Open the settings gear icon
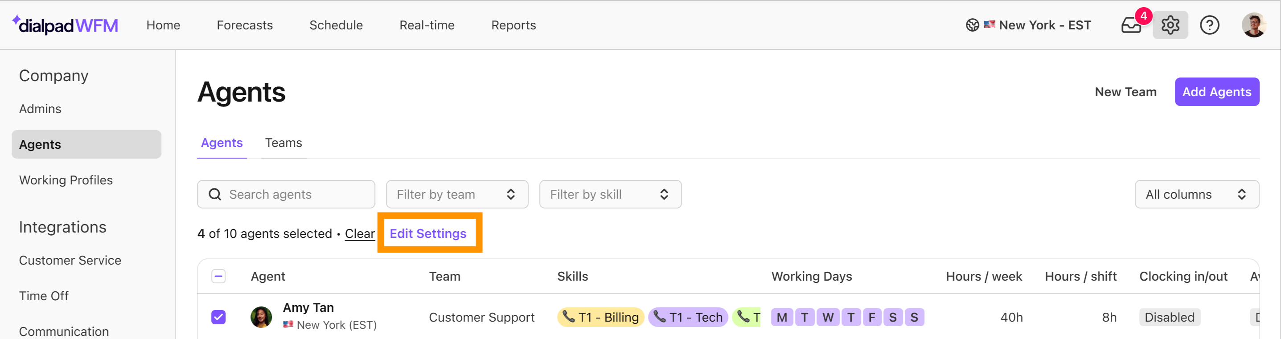The image size is (1281, 339). [x=1170, y=25]
